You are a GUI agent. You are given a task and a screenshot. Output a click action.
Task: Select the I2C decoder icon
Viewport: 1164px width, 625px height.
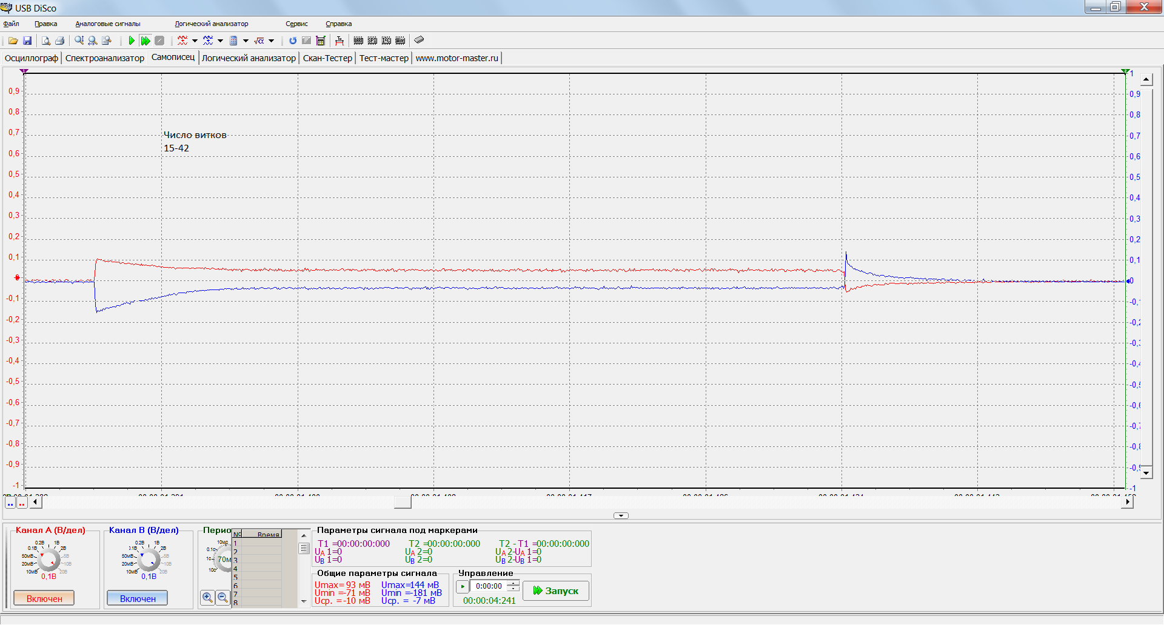click(386, 41)
